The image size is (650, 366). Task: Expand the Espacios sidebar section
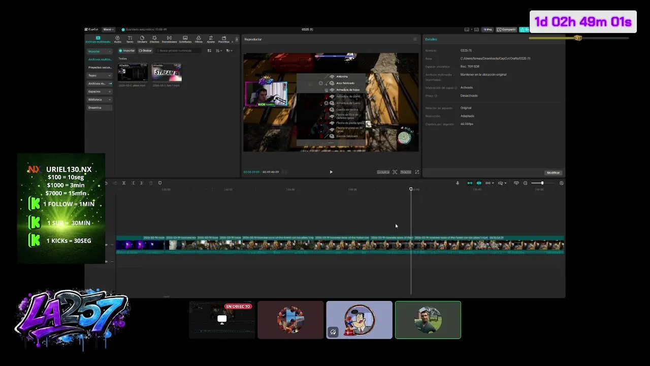click(x=99, y=91)
